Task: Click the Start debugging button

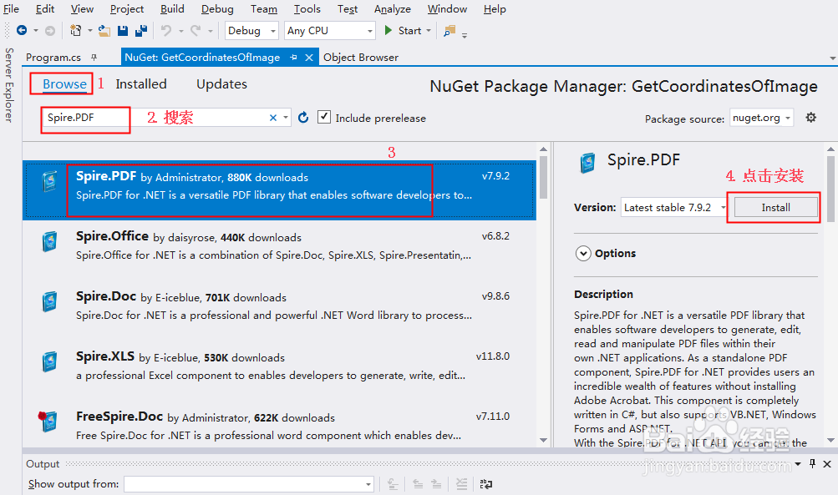Action: coord(403,31)
